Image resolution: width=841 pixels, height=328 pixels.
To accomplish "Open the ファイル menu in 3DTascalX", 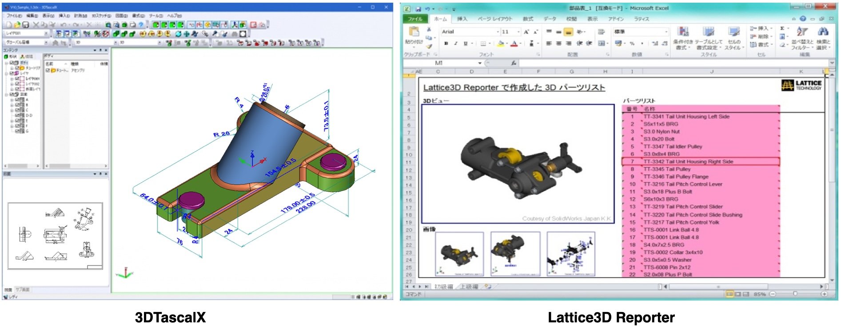I will [x=14, y=16].
